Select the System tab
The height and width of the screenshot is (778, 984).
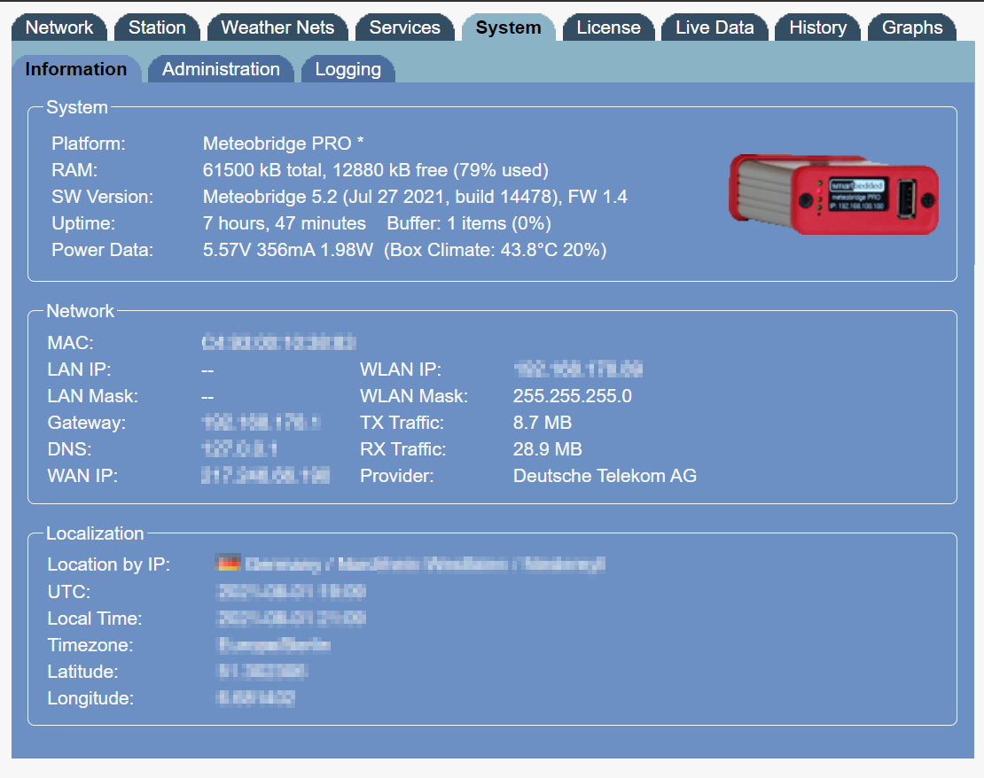coord(508,27)
